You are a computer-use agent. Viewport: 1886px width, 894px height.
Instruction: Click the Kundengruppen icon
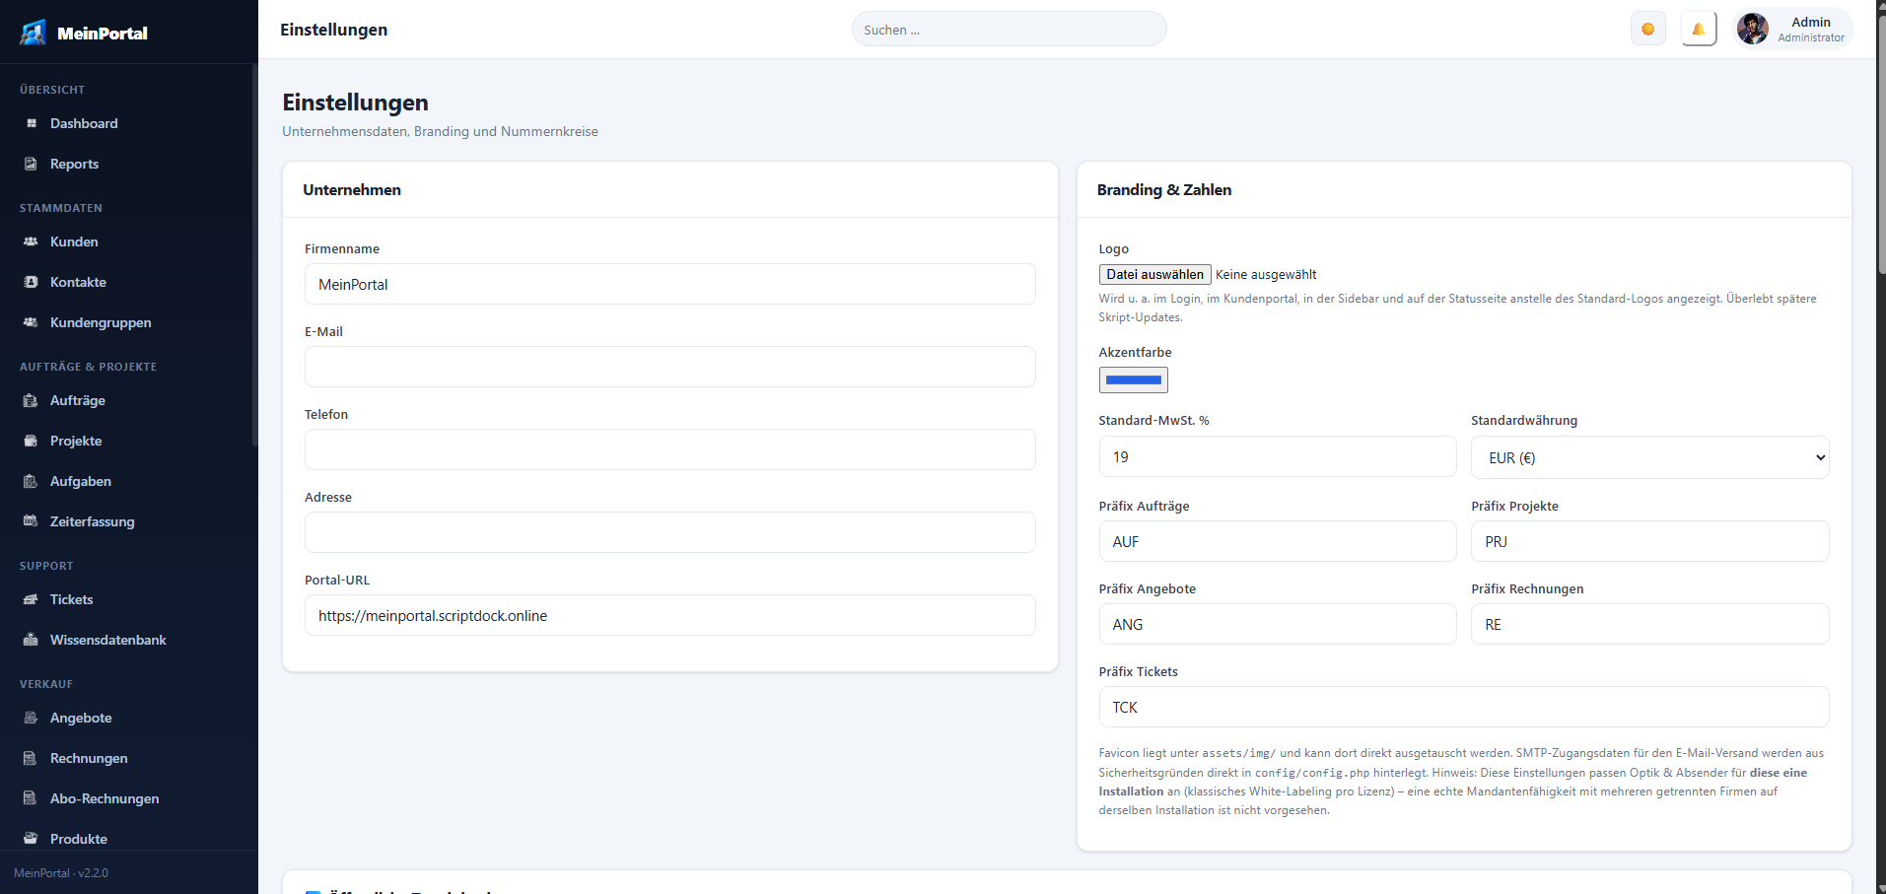(31, 322)
